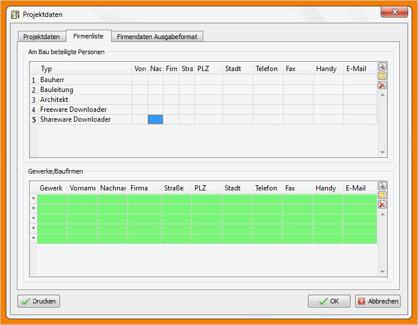Close the Projektdaten dialog window
The height and width of the screenshot is (325, 418).
click(x=395, y=12)
